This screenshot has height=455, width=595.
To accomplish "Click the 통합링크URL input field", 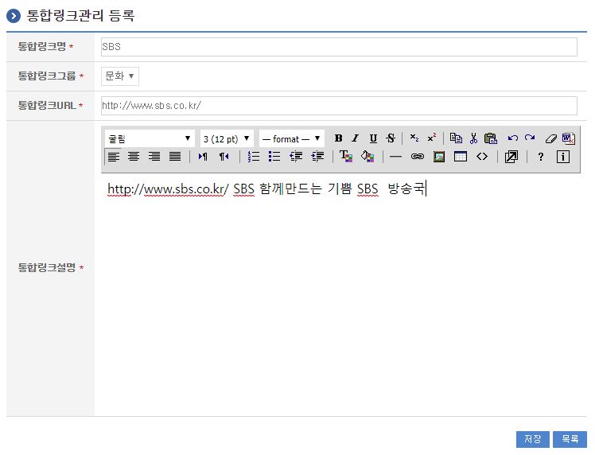I will [x=339, y=106].
